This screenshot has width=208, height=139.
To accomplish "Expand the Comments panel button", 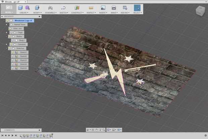I will (x=39, y=130).
